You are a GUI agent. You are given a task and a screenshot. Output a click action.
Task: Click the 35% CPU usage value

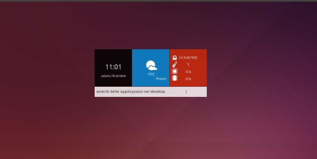click(188, 72)
